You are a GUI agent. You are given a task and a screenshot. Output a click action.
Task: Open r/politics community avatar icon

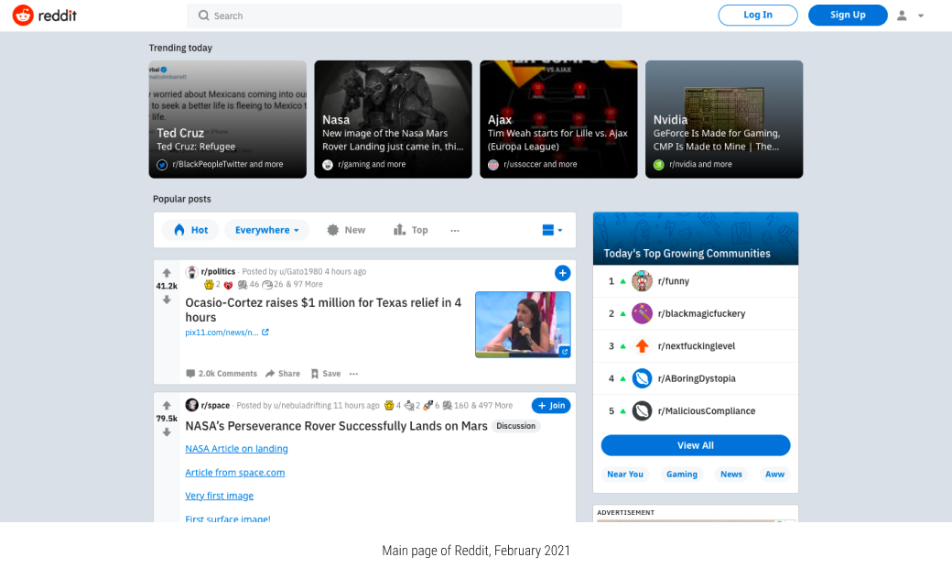tap(192, 271)
